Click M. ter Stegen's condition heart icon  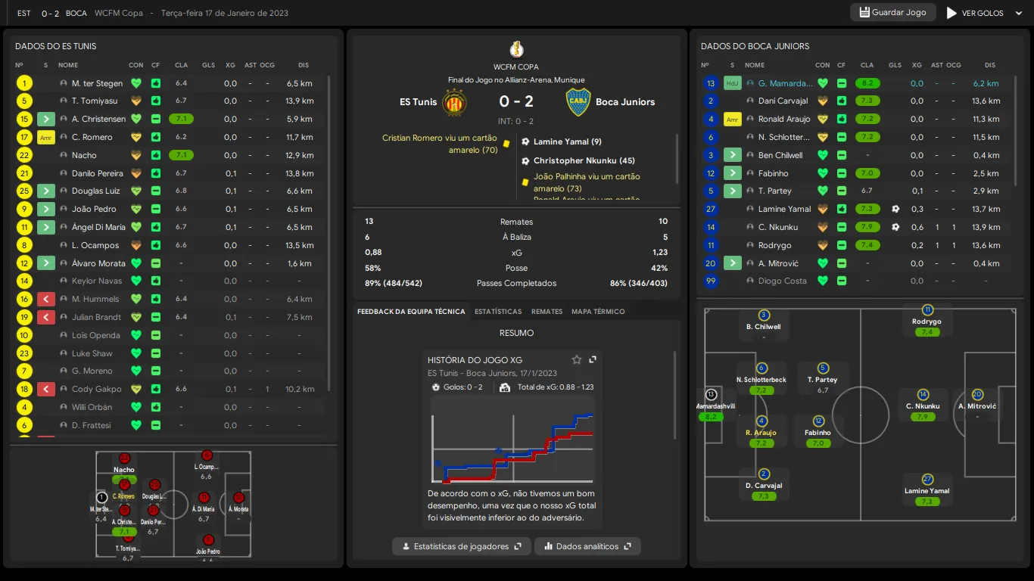point(136,83)
